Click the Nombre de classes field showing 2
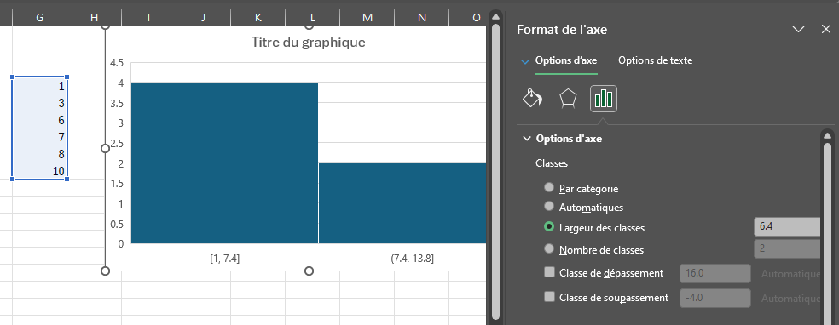The width and height of the screenshot is (839, 325). pos(787,248)
